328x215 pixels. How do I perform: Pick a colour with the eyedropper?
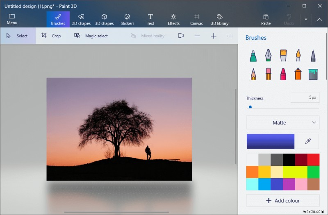(x=307, y=141)
